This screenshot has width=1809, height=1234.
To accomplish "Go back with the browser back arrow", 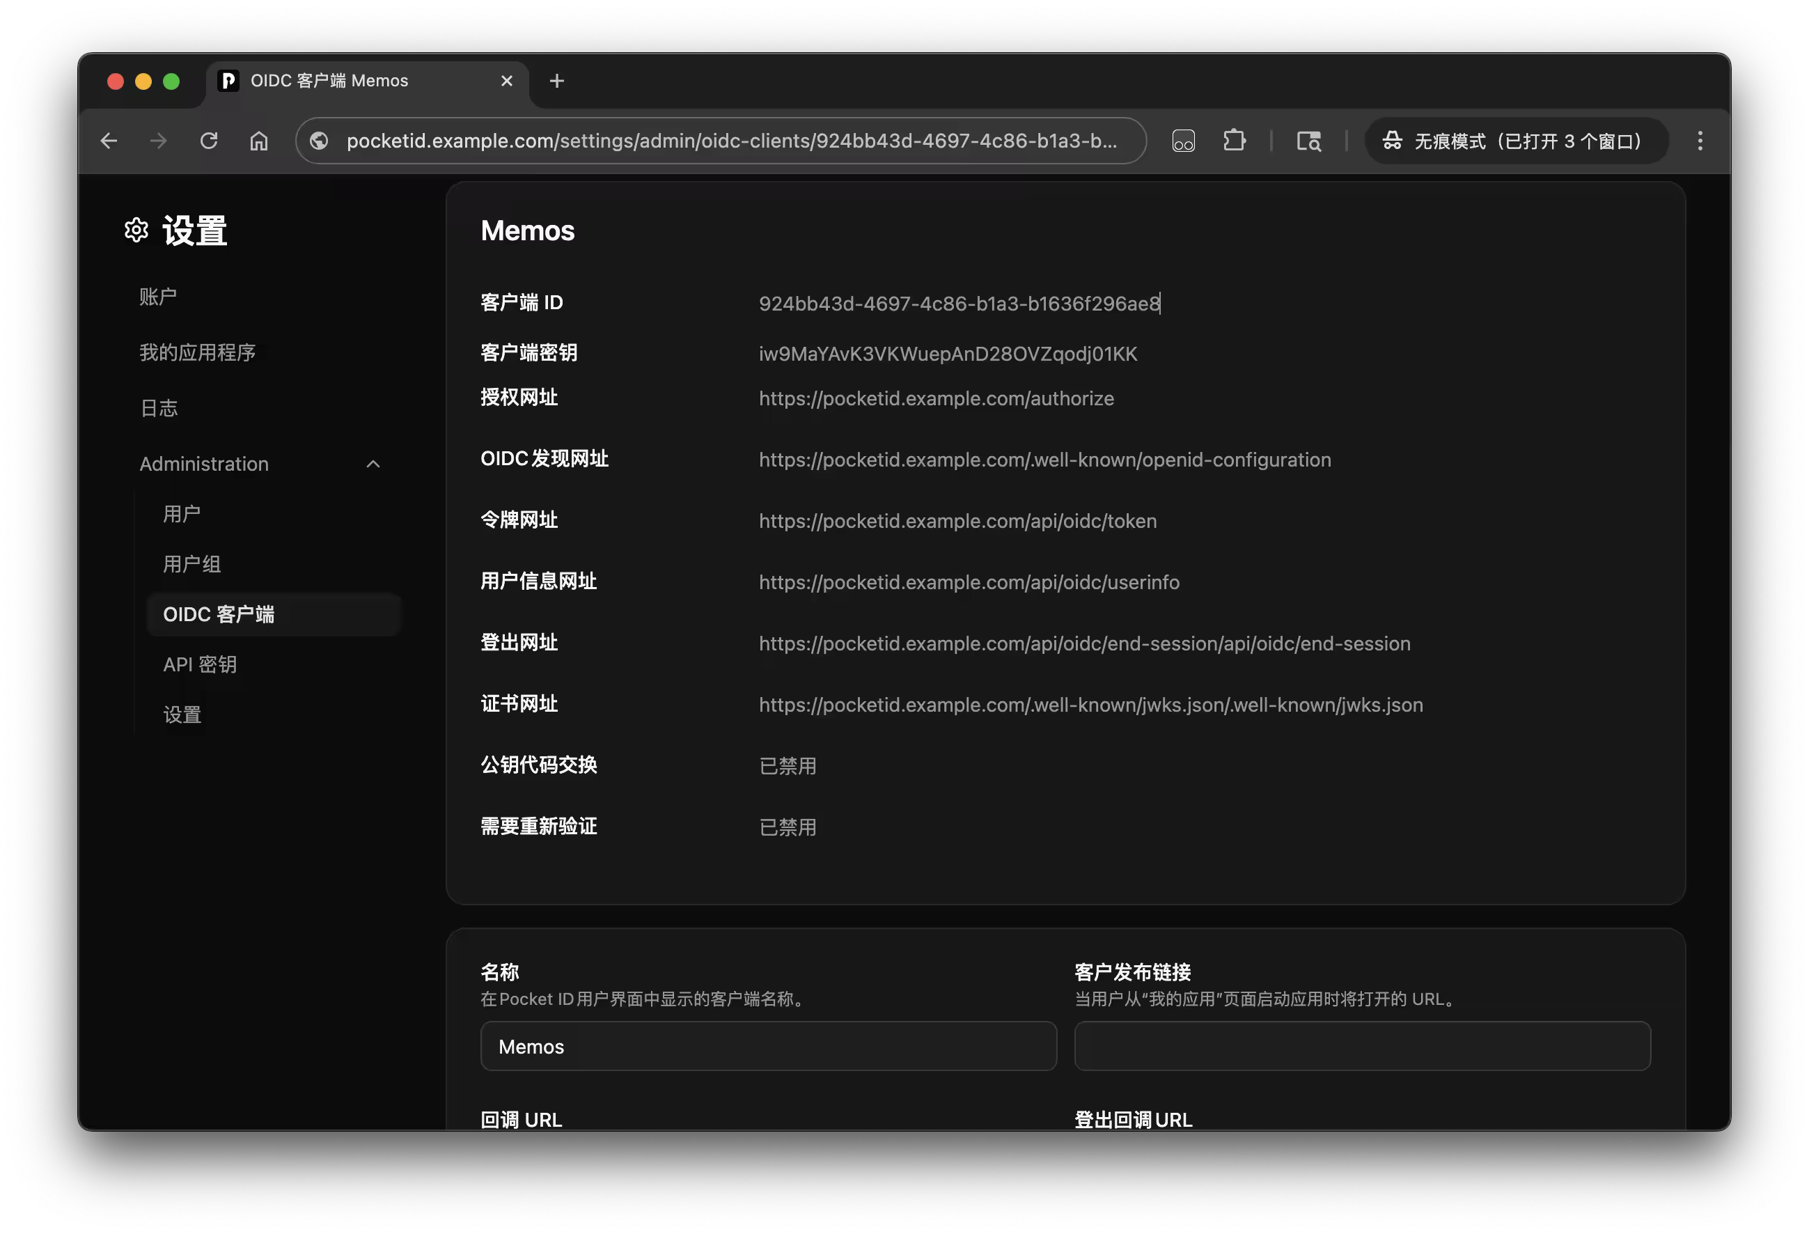I will tap(109, 141).
